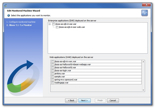
Task: Click the monitor pulse icon in the header
Action: coord(144,13)
